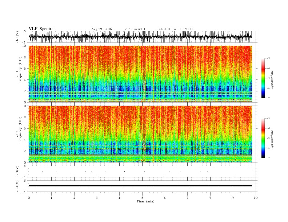Viewport: 288px width, 222px height.
Task: Select the "Aug.28, 2016" date text
Action: (101, 29)
